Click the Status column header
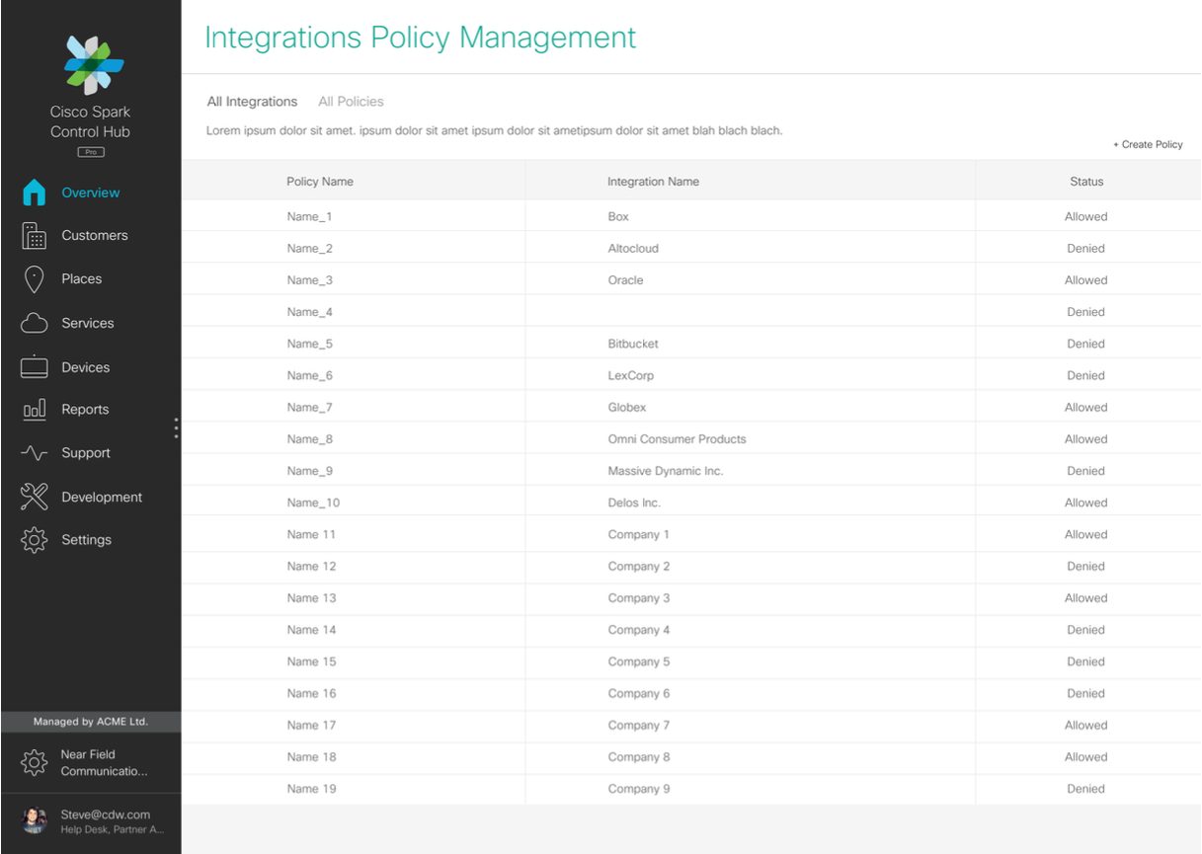Viewport: 1202px width, 854px height. [x=1086, y=182]
